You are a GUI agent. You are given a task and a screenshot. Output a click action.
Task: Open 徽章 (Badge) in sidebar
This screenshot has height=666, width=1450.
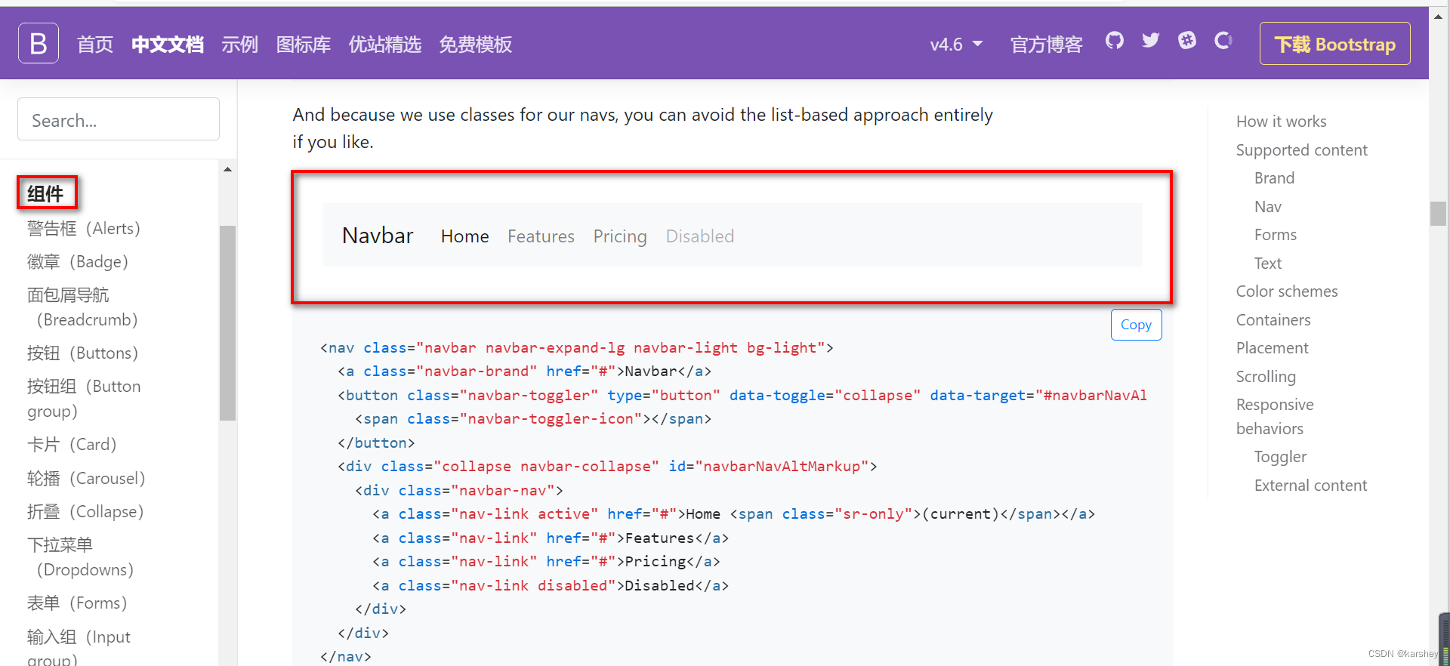(x=78, y=262)
